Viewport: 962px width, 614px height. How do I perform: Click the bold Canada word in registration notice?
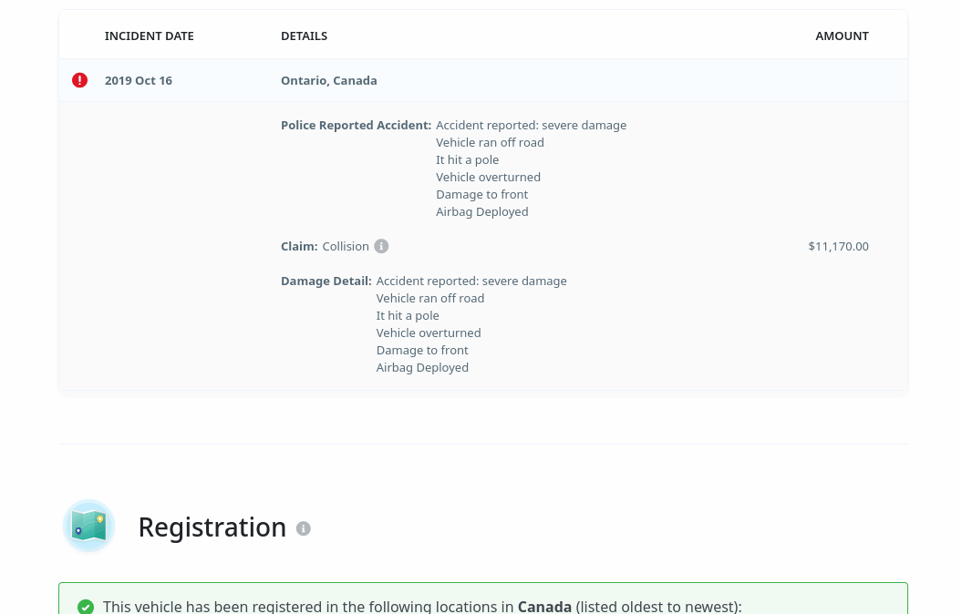[544, 607]
